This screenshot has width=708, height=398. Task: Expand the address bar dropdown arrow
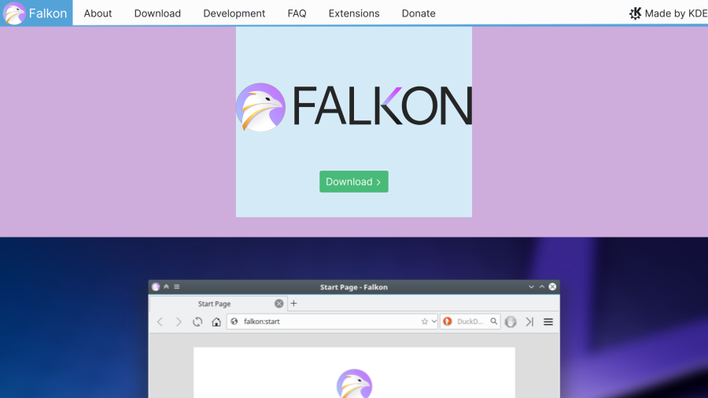(x=434, y=322)
